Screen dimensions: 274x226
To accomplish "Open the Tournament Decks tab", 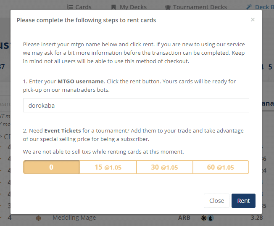I will click(200, 7).
